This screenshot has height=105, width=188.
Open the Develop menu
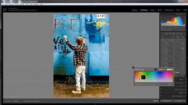tap(11, 4)
